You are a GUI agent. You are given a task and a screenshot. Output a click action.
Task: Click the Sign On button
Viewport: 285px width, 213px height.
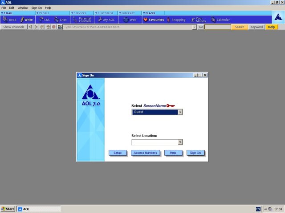click(x=195, y=153)
